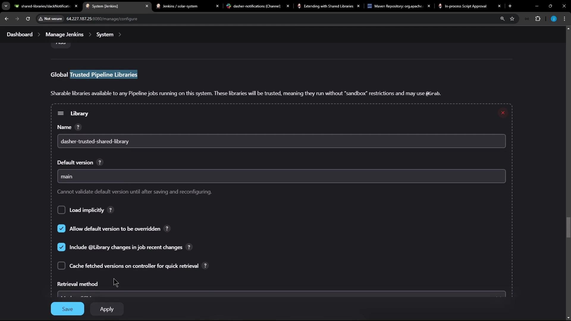Screen dimensions: 571x321
Task: Close the dasher-notifications tab
Action: coord(288,6)
